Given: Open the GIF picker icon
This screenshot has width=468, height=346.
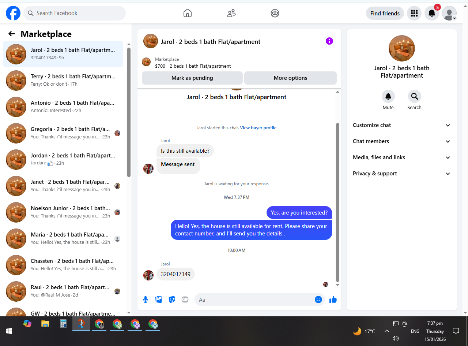Looking at the screenshot, I should [185, 300].
